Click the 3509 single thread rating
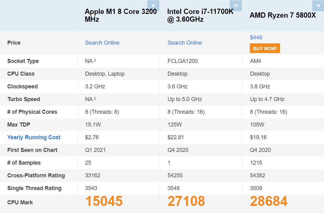 click(x=256, y=188)
